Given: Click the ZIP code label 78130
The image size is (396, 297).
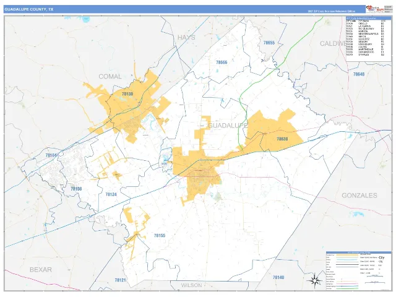Looking at the screenshot, I should [x=127, y=94].
